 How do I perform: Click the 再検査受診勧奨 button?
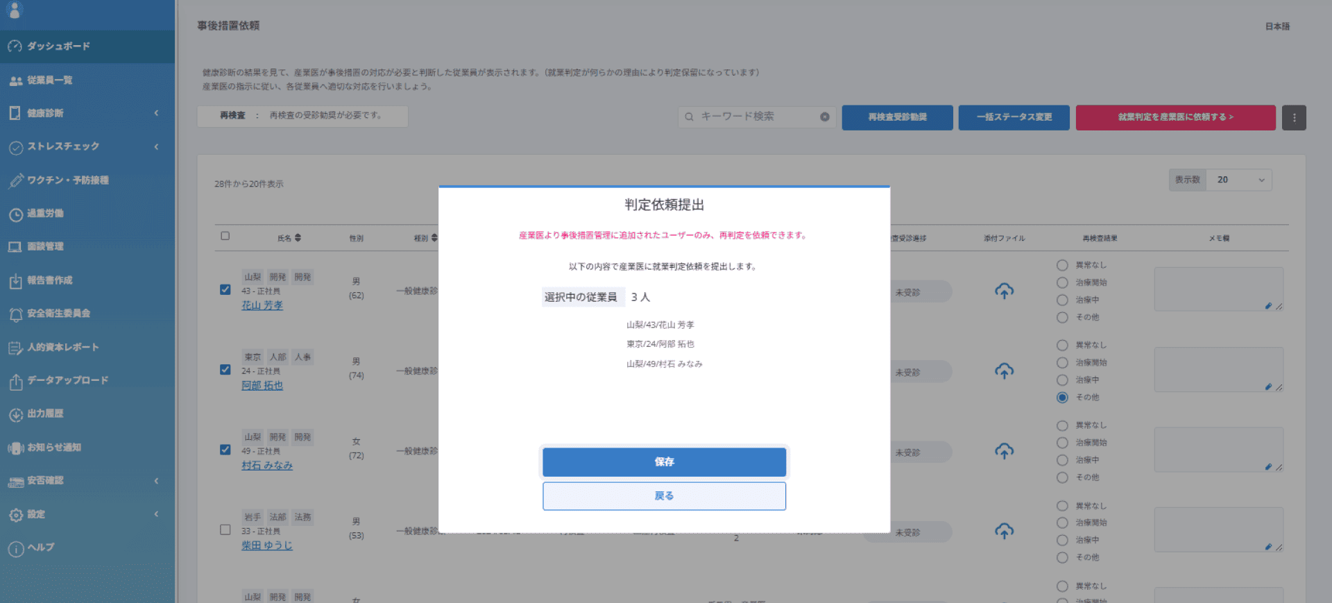(897, 117)
